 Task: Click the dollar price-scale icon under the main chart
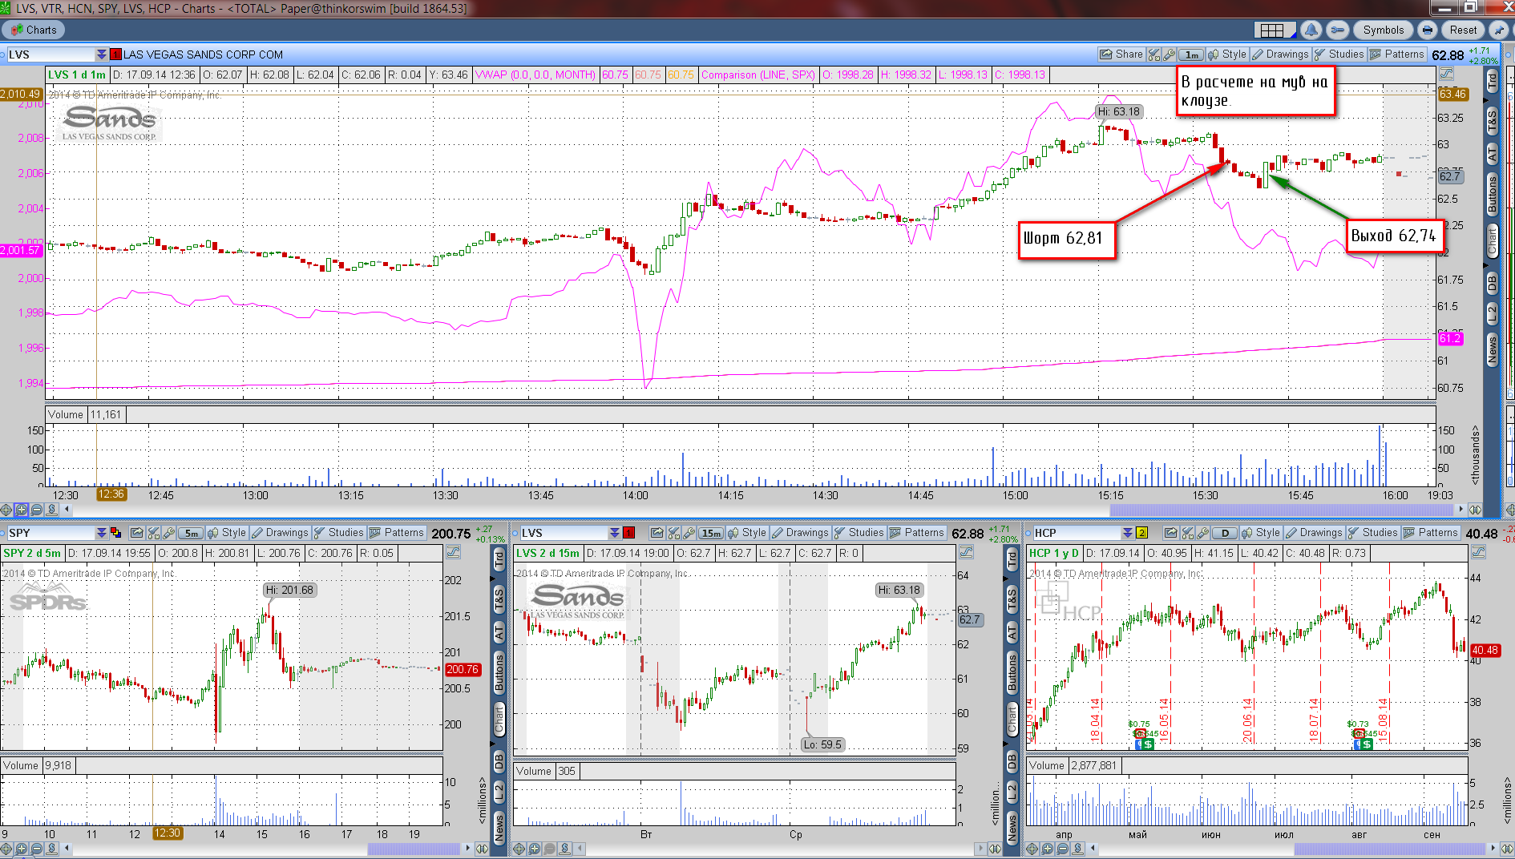52,510
